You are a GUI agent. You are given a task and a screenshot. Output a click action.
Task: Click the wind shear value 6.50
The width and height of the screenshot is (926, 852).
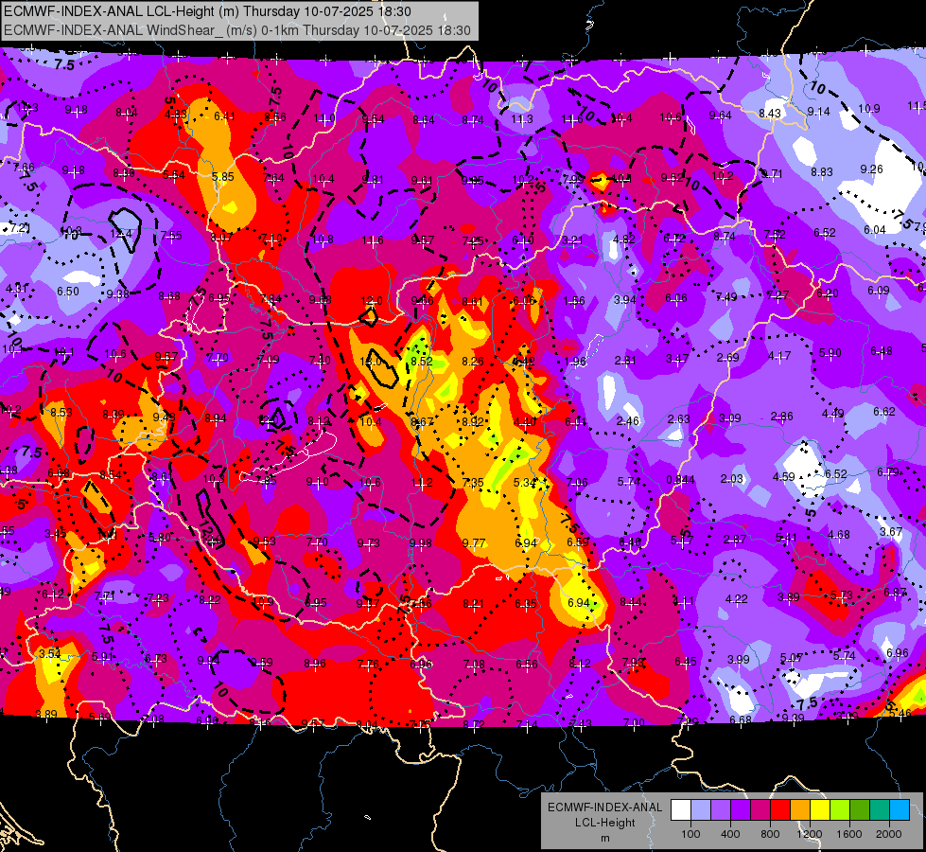tap(68, 291)
